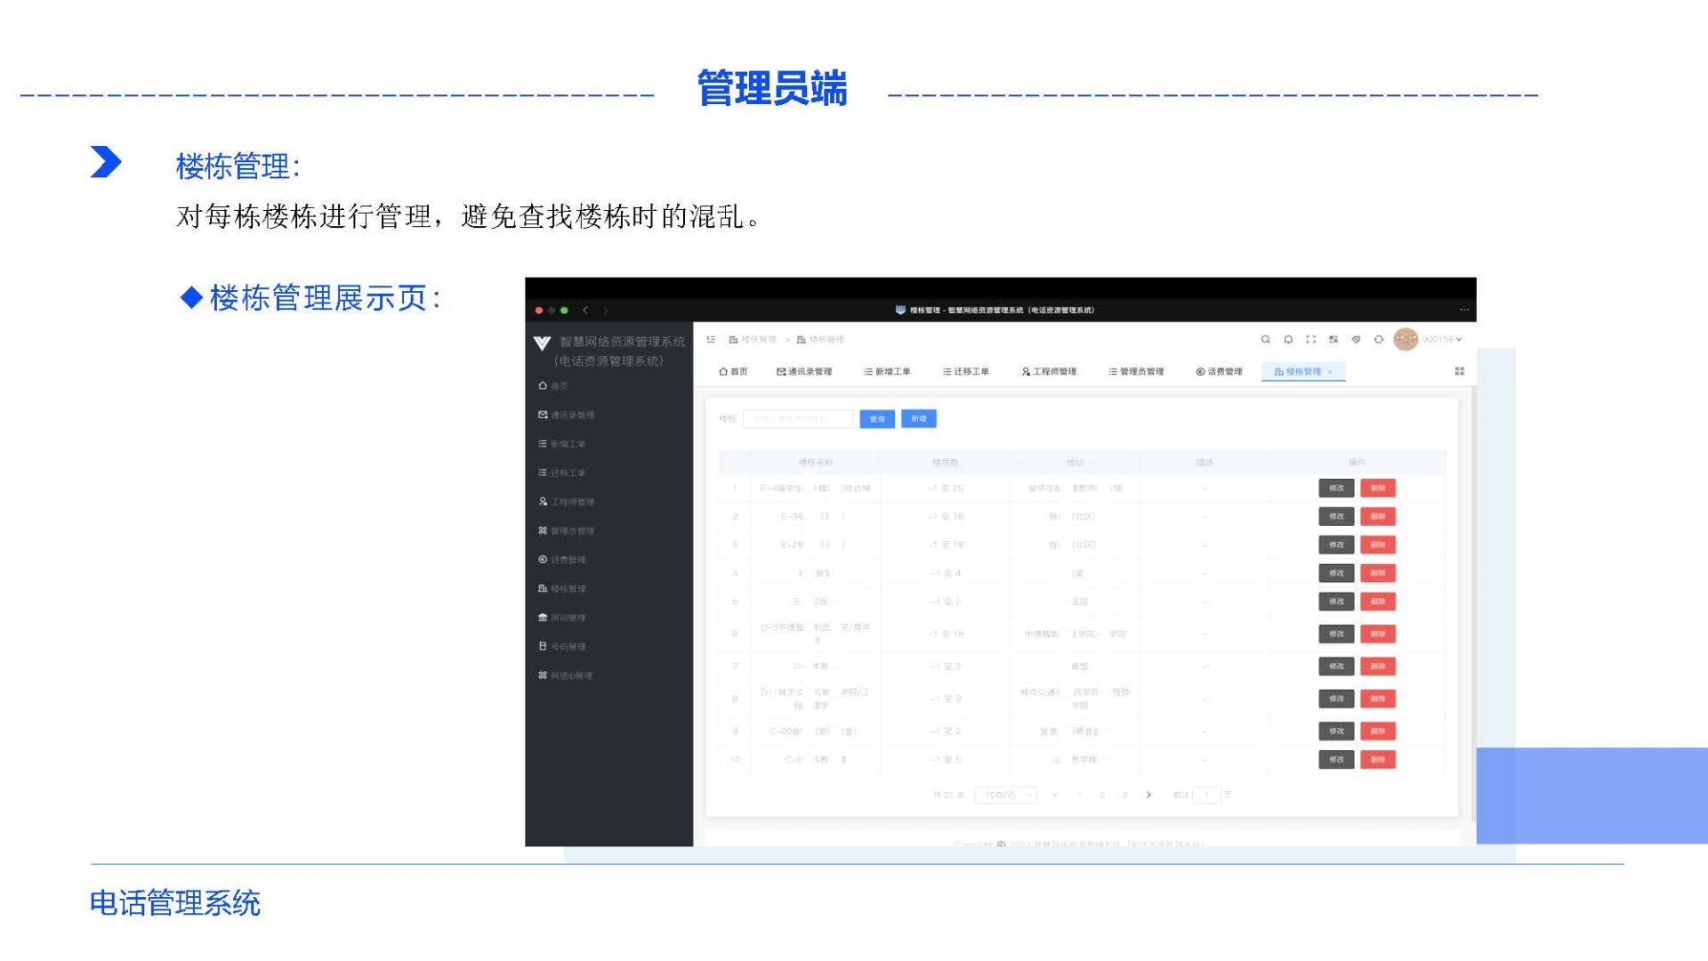Click the blue 新增 button
Screen dimensions: 1708x961
(918, 418)
